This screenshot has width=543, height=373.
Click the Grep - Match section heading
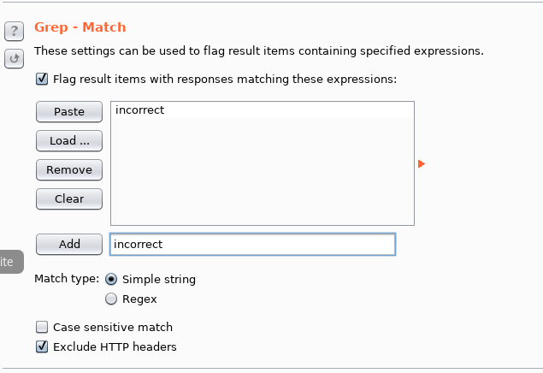(80, 29)
